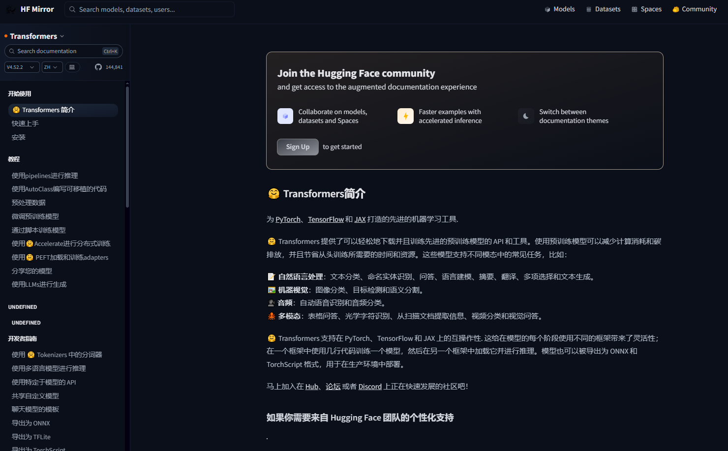
Task: Open Models in the top navigation
Action: 559,9
